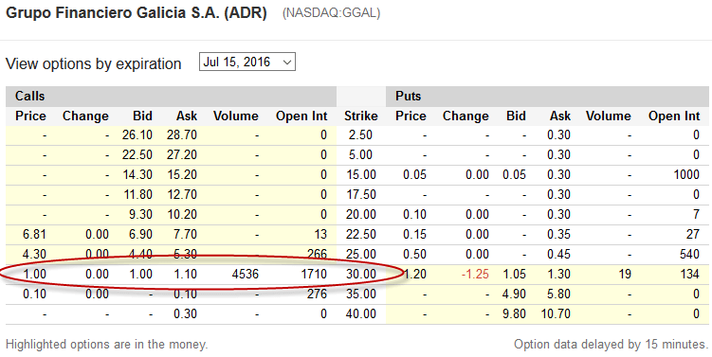712x357 pixels.
Task: Select the 40.00 strike price
Action: pos(360,313)
